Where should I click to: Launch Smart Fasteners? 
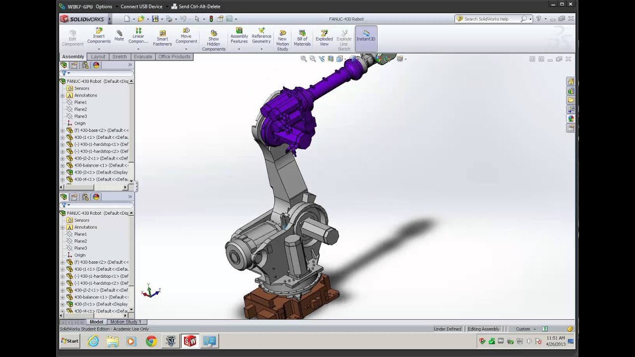pos(162,38)
